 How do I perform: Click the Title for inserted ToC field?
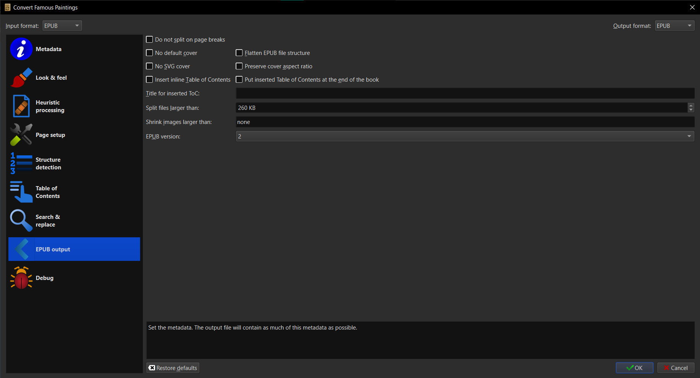pyautogui.click(x=382, y=93)
